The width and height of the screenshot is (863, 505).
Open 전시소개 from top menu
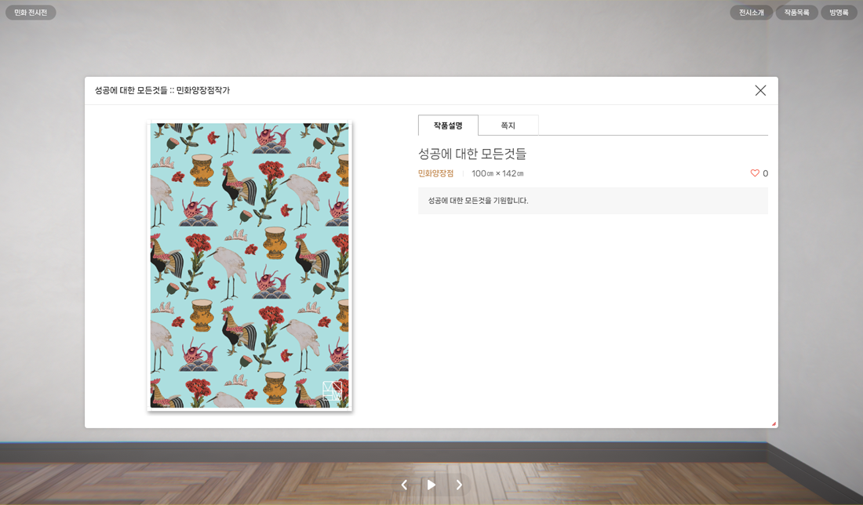tap(752, 13)
